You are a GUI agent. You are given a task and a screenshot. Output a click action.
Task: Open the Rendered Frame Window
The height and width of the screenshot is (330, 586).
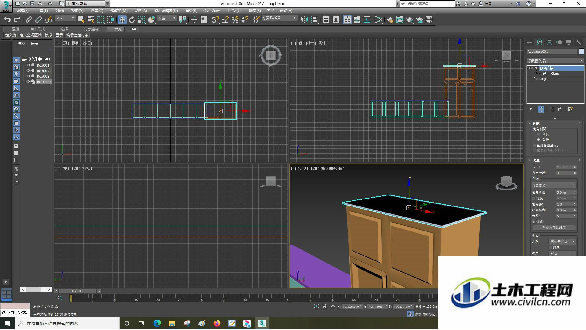[x=400, y=20]
